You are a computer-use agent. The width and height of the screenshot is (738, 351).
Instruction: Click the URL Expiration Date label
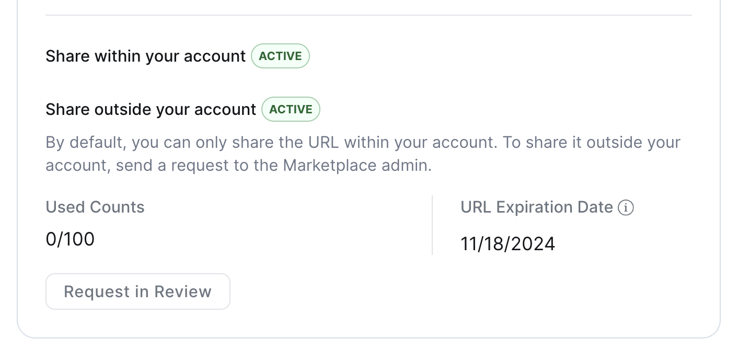536,207
